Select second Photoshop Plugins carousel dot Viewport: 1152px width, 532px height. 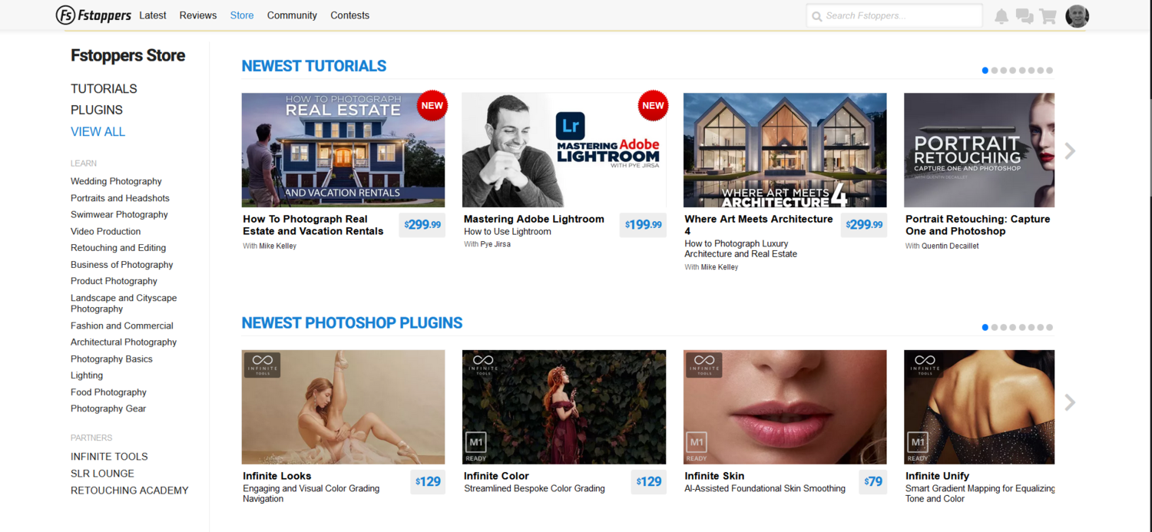pos(995,327)
